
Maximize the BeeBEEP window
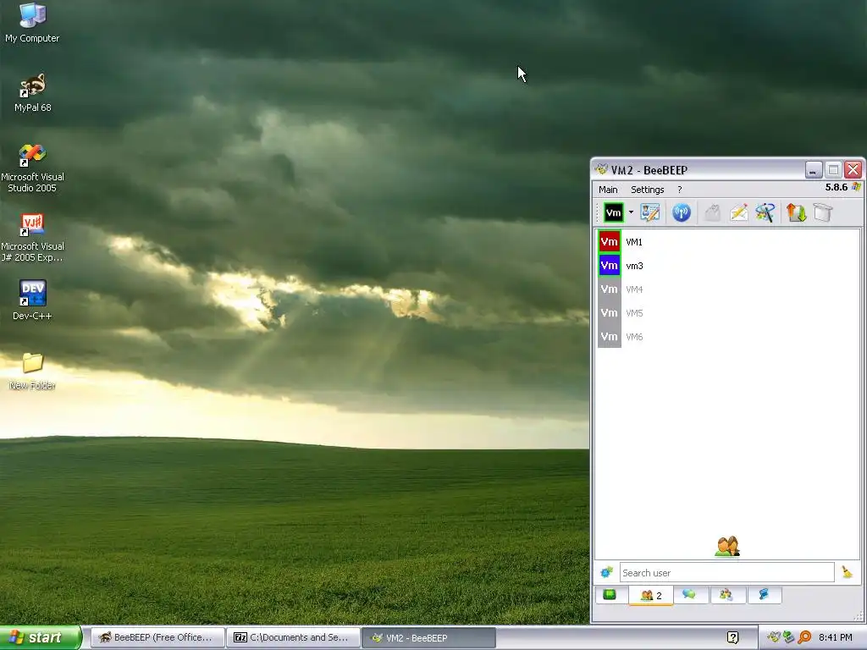(833, 169)
